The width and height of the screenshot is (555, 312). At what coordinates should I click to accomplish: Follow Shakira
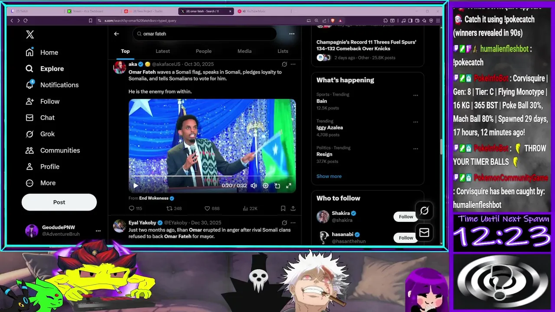[x=406, y=217]
